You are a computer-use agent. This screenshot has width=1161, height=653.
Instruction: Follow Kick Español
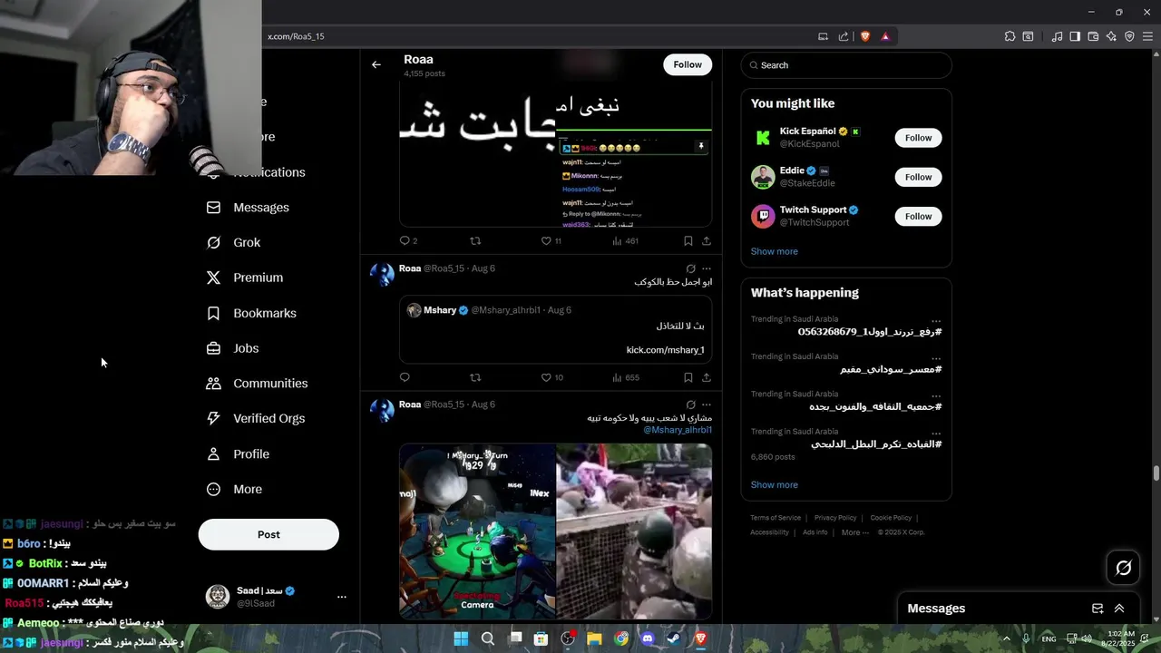918,138
